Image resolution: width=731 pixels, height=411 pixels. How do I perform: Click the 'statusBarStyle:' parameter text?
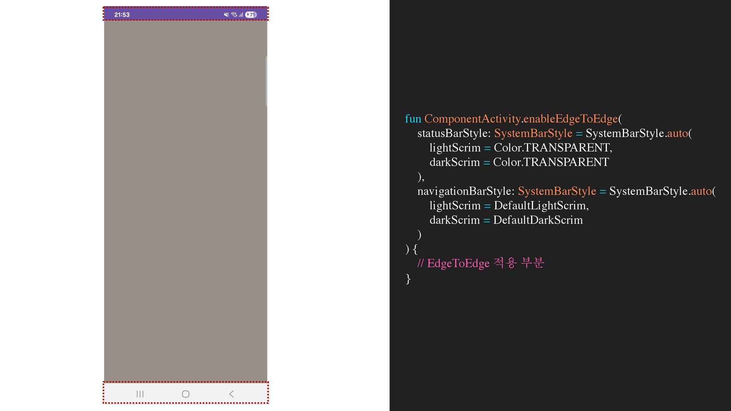tap(454, 133)
